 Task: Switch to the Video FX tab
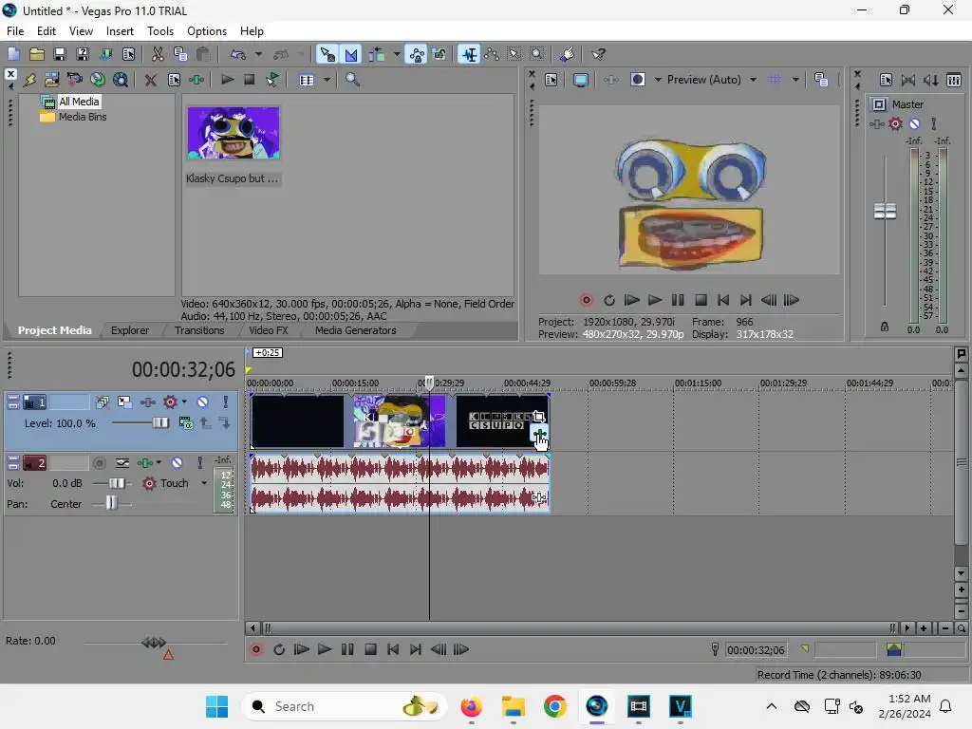(x=269, y=330)
